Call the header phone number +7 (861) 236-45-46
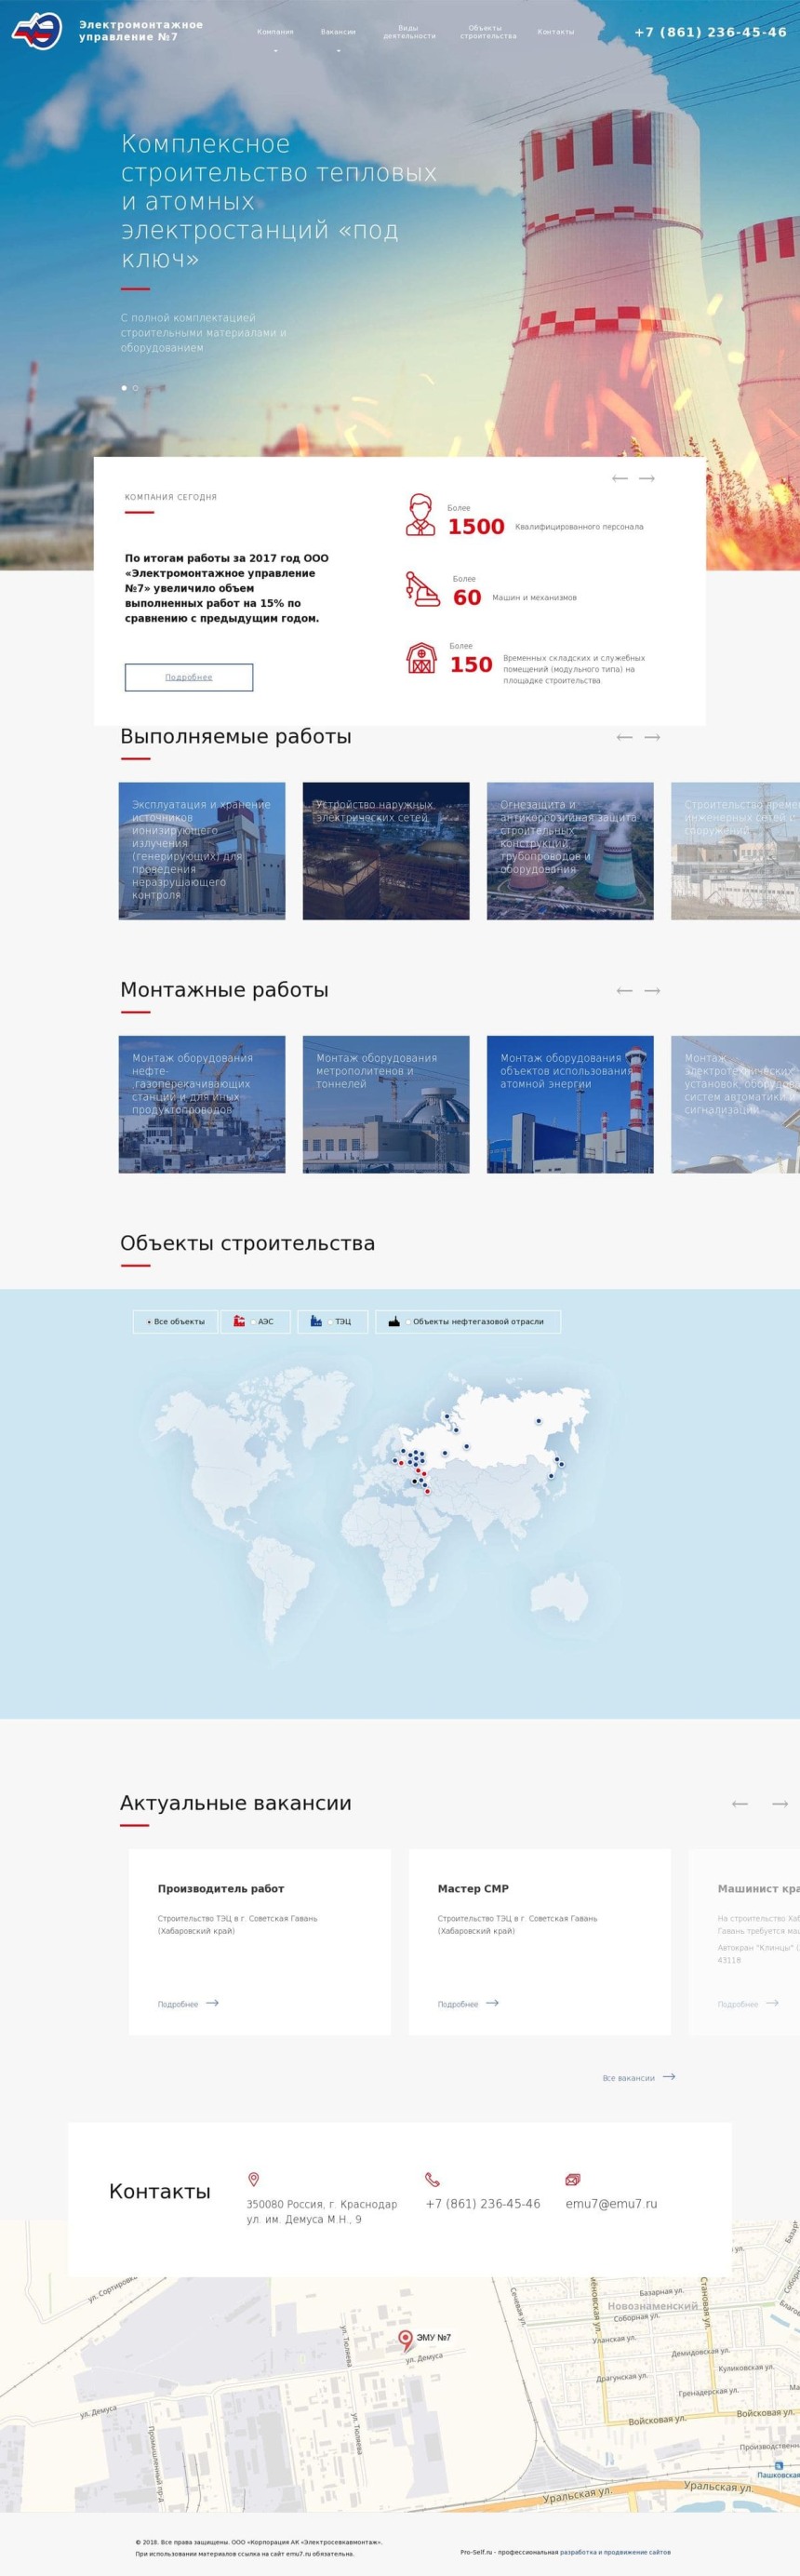The height and width of the screenshot is (2576, 800). 710,32
